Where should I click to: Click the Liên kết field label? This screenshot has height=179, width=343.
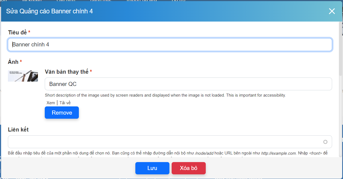pos(18,130)
